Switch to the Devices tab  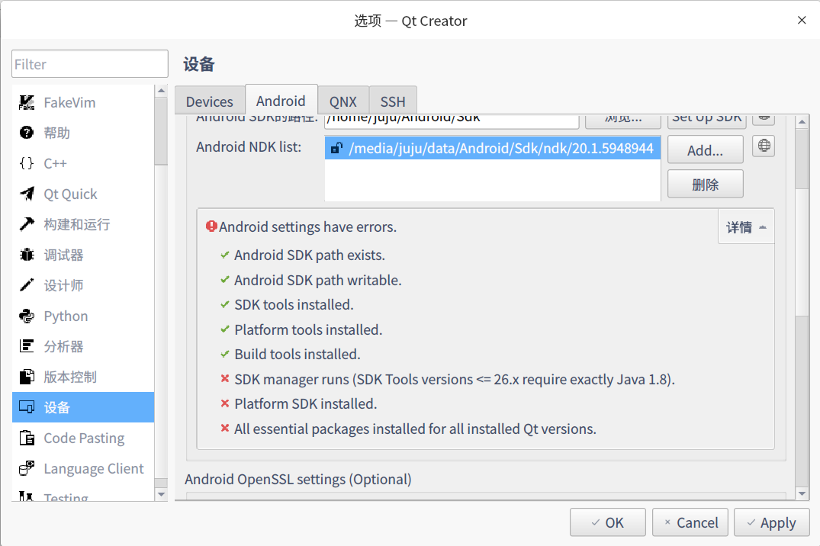(x=210, y=101)
